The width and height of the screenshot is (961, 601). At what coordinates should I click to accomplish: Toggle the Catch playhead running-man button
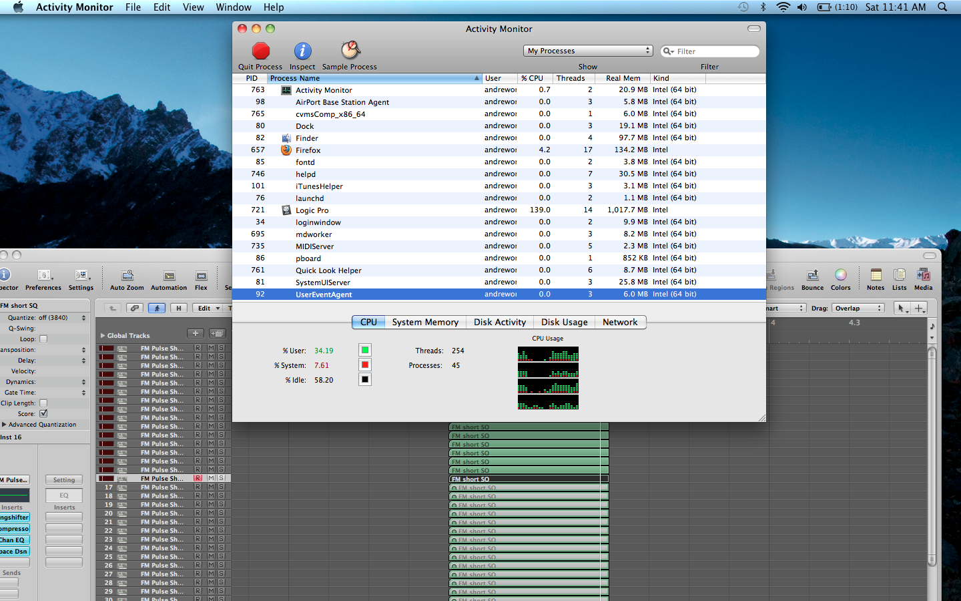tap(157, 308)
